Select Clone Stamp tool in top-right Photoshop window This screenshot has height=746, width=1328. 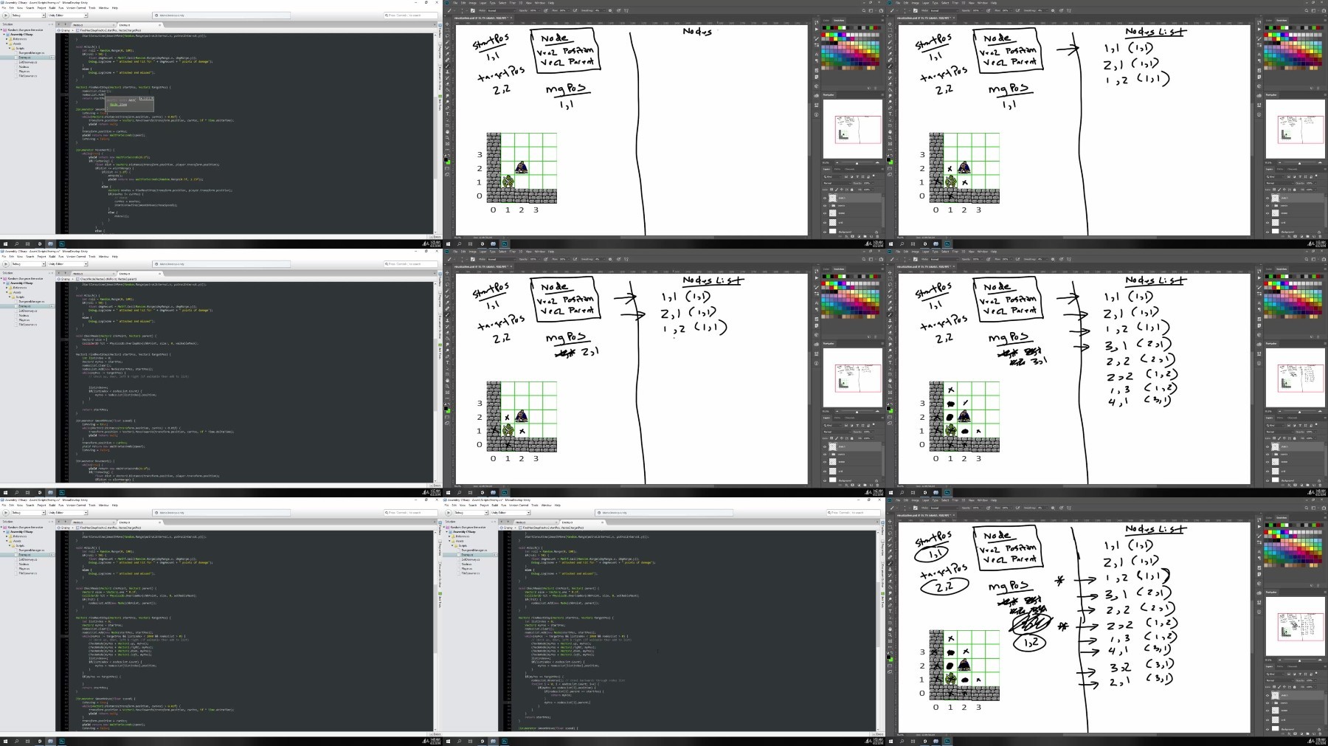tap(890, 72)
